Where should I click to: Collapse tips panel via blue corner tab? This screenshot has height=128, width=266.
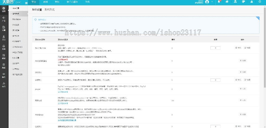(258, 18)
